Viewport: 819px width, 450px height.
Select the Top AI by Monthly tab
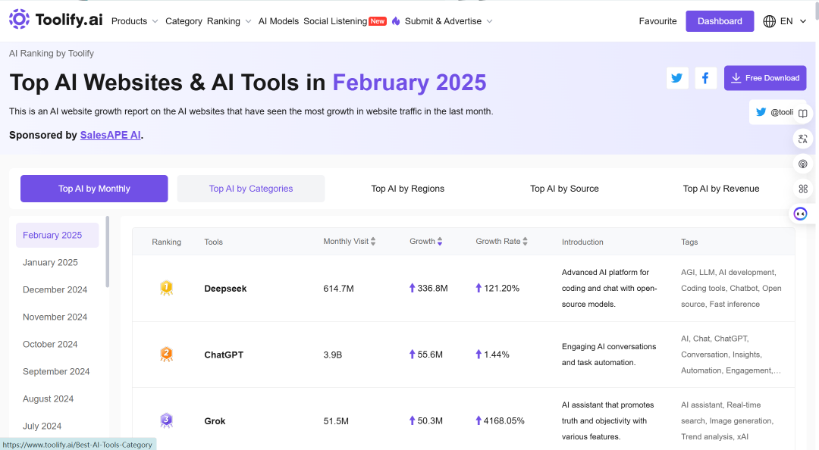pos(94,189)
